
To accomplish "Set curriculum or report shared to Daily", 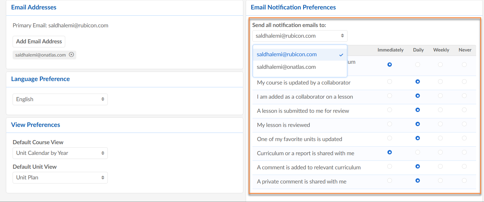I will 418,152.
